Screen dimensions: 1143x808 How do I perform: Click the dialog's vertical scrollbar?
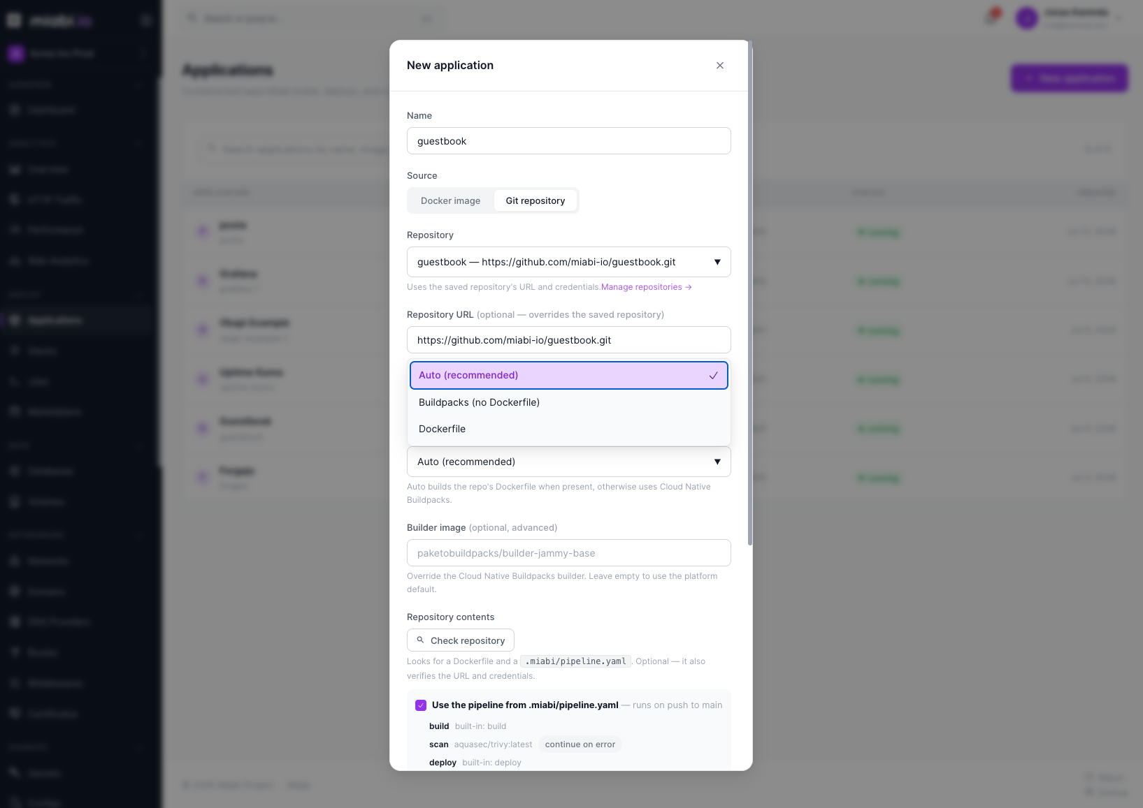coord(750,293)
